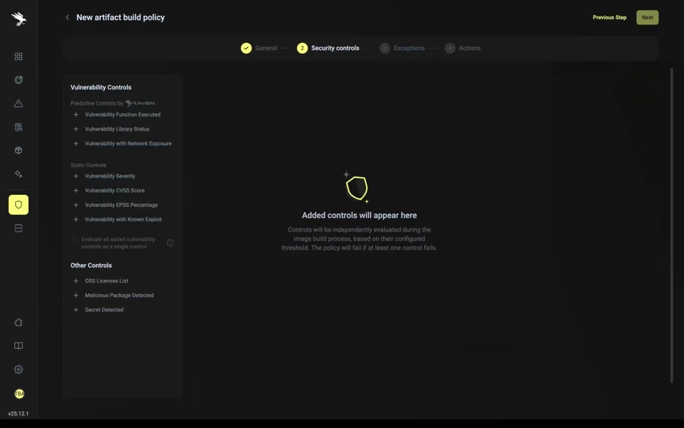Add Vulnerability Severity control
684x428 pixels.
tap(76, 176)
